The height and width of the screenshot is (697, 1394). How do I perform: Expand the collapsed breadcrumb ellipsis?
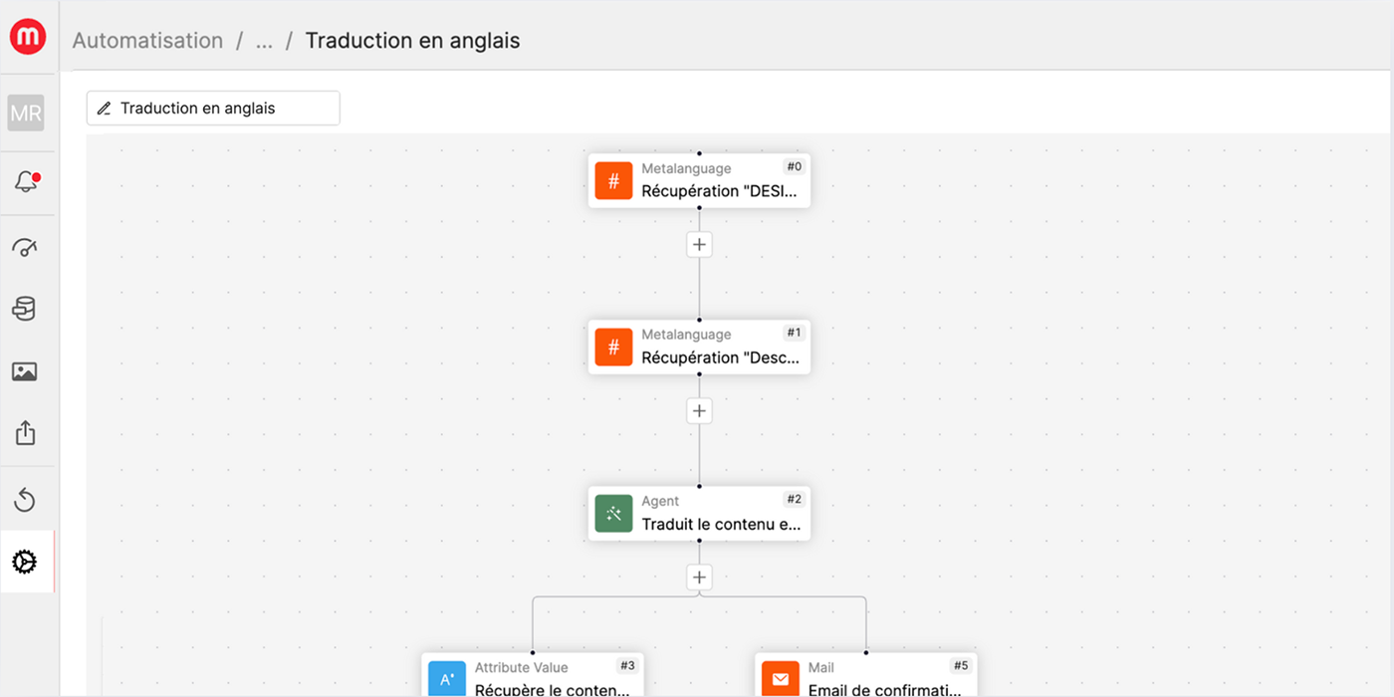(264, 41)
